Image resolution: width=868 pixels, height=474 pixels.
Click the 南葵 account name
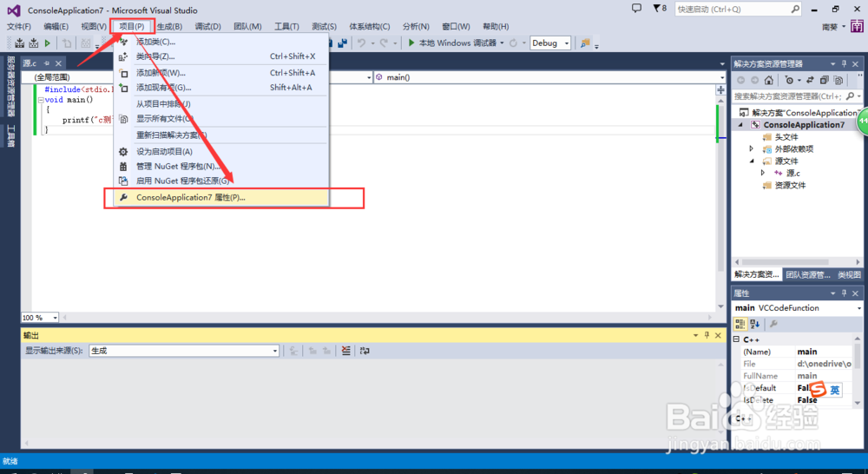point(830,27)
